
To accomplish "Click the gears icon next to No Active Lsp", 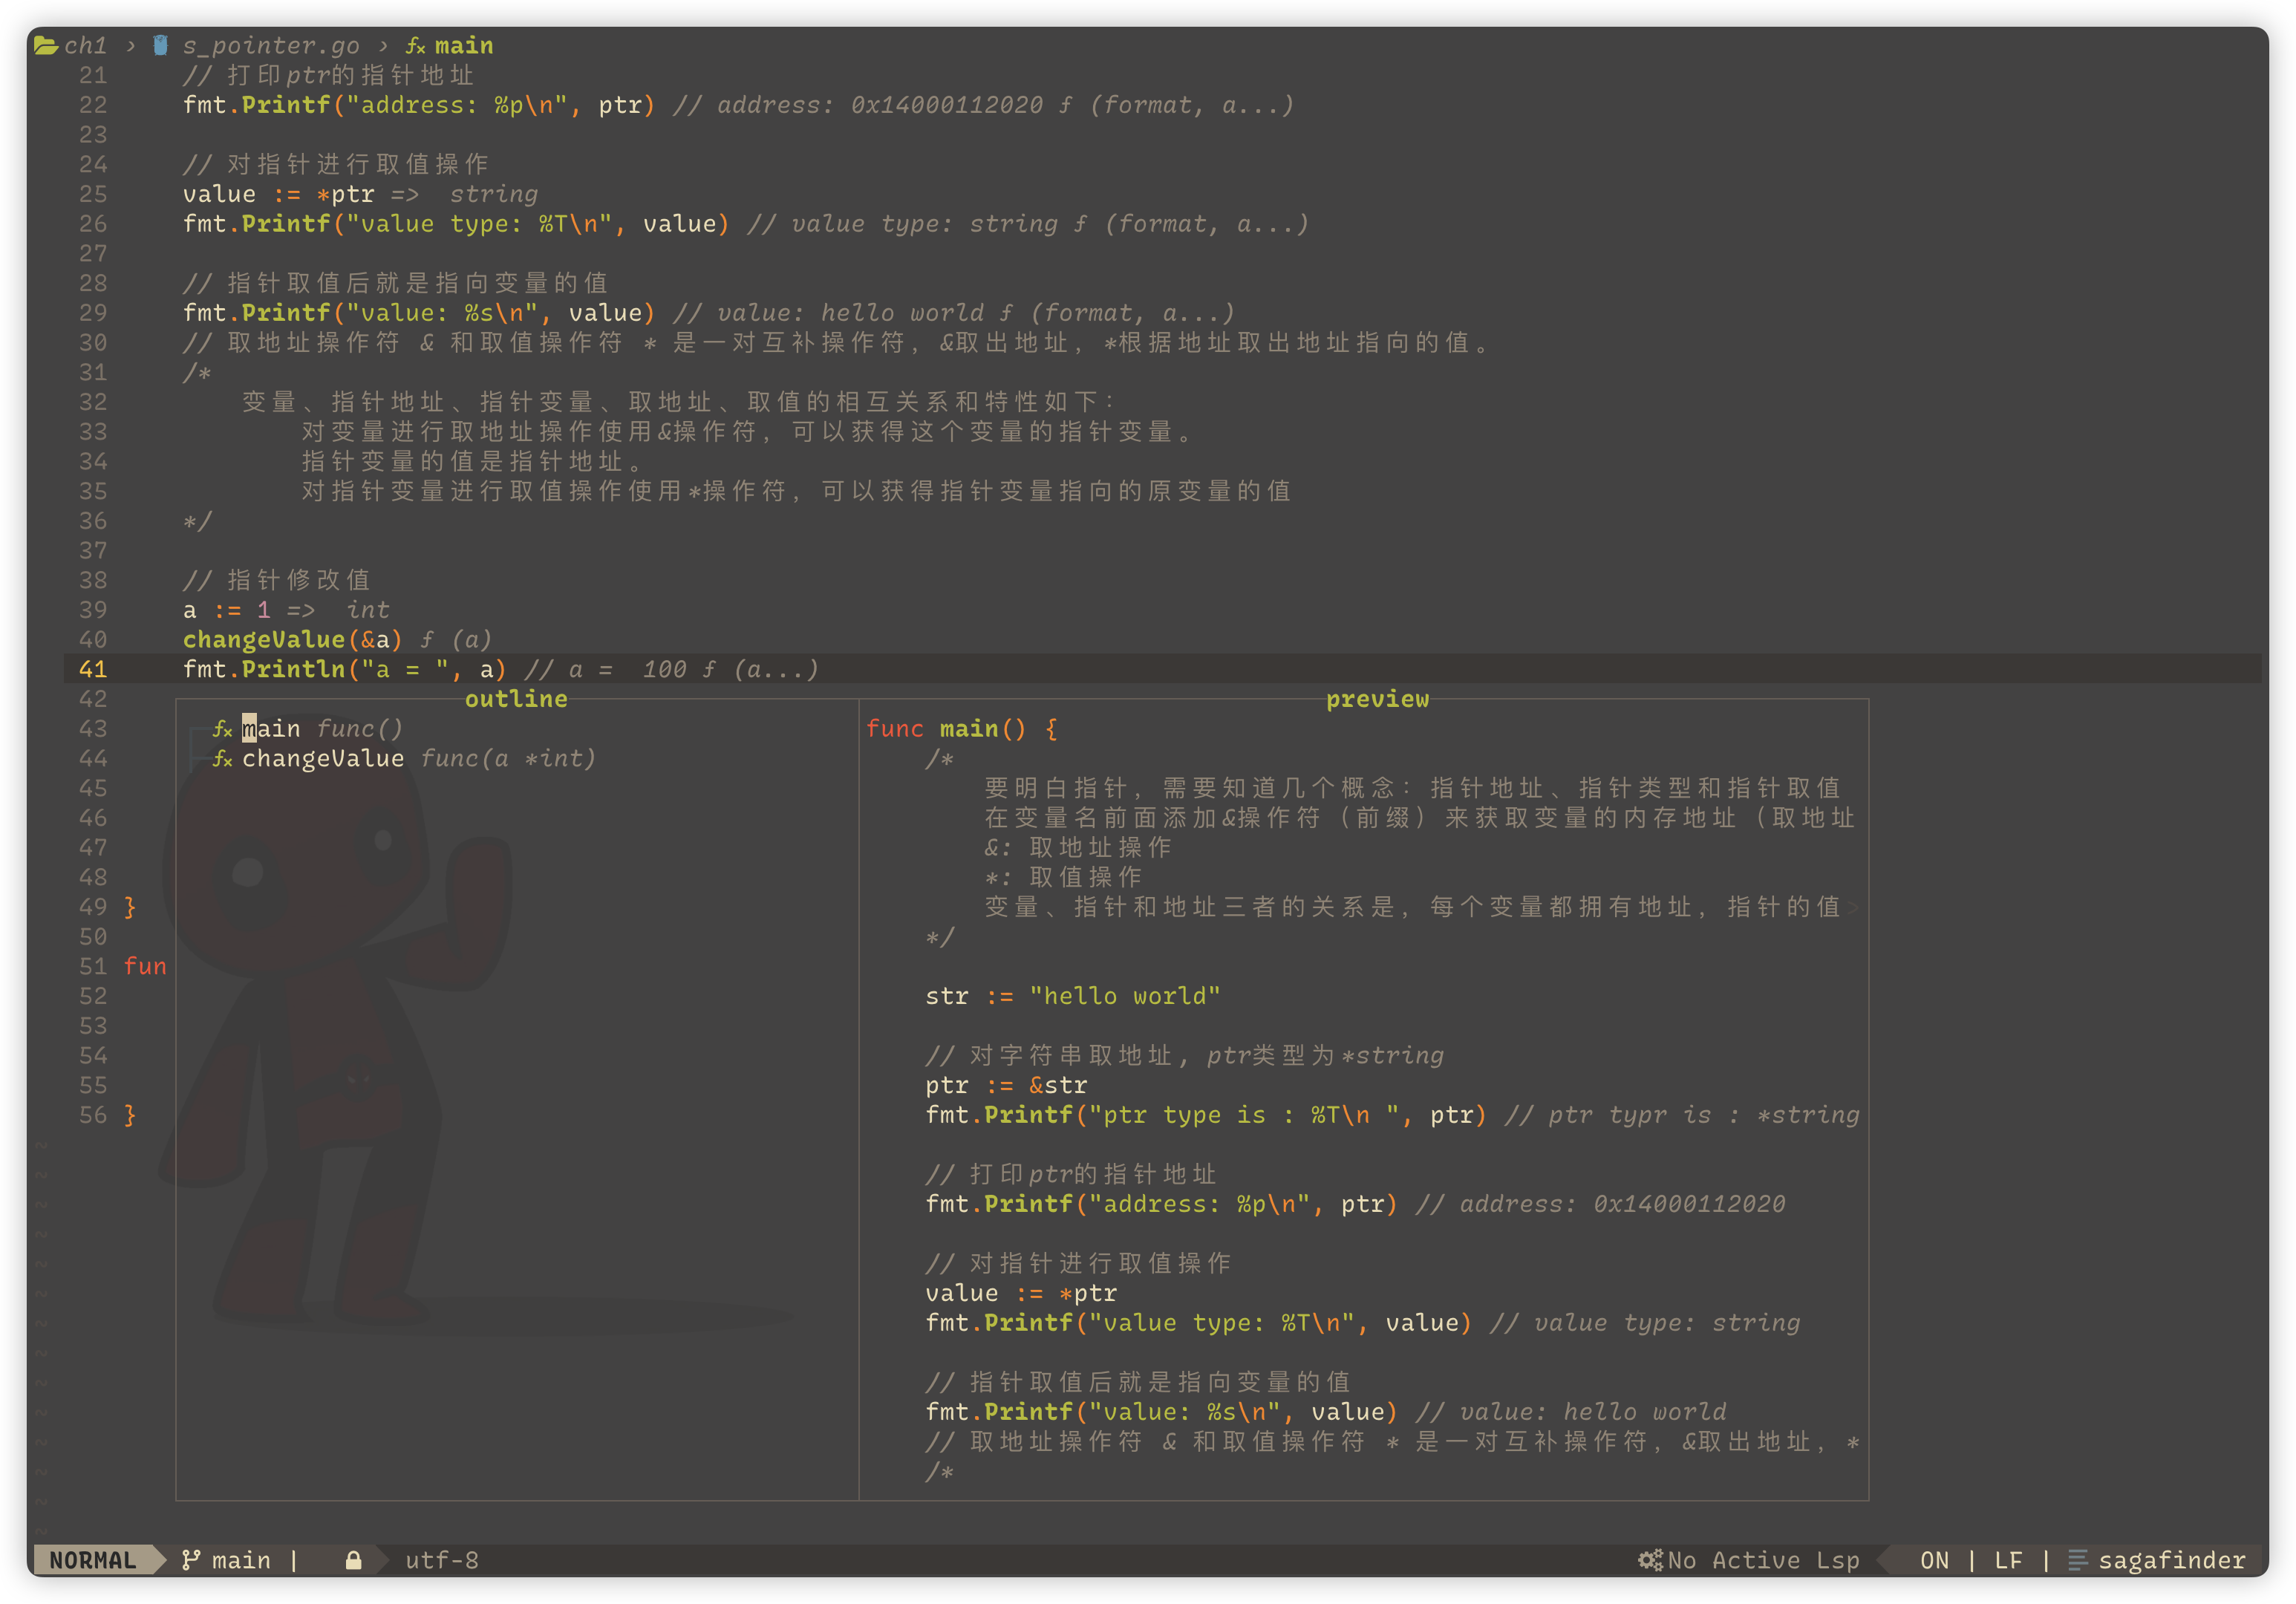I will click(x=1650, y=1560).
